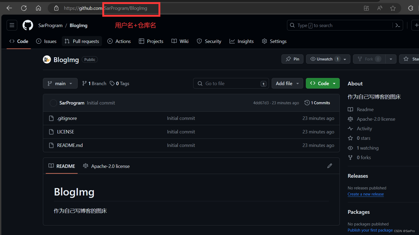Image resolution: width=419 pixels, height=235 pixels.
Task: Expand the Unwatch dropdown arrow
Action: 345,59
